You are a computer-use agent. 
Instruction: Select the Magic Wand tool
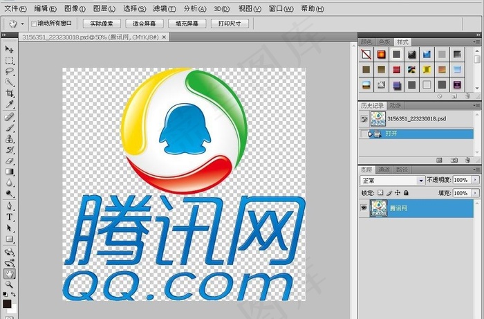[x=9, y=82]
